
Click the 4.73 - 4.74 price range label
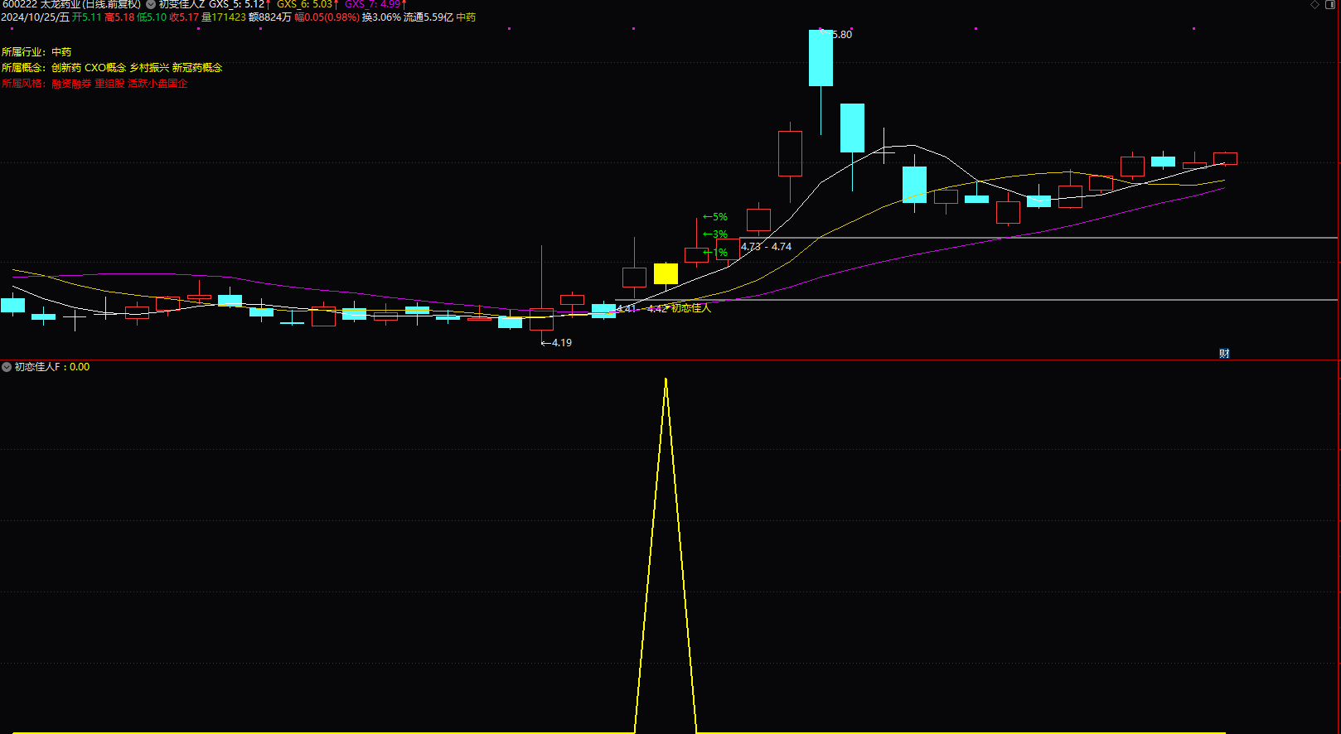(766, 247)
